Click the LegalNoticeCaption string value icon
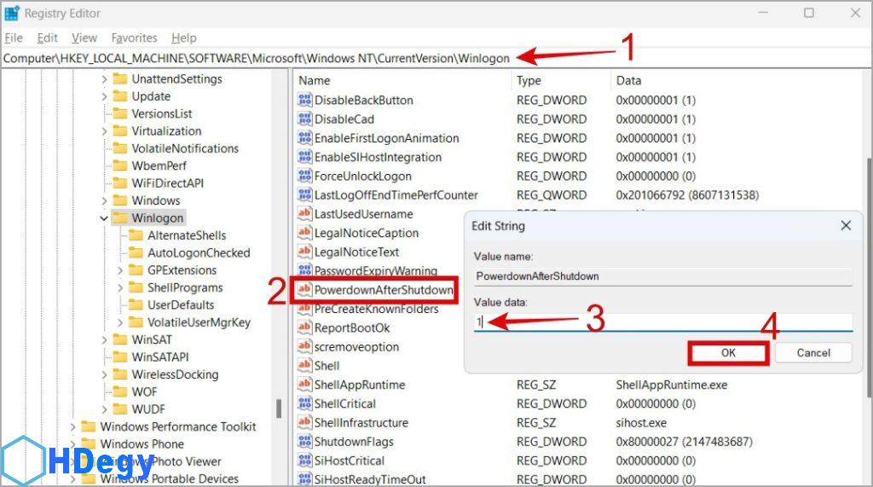 coord(304,234)
